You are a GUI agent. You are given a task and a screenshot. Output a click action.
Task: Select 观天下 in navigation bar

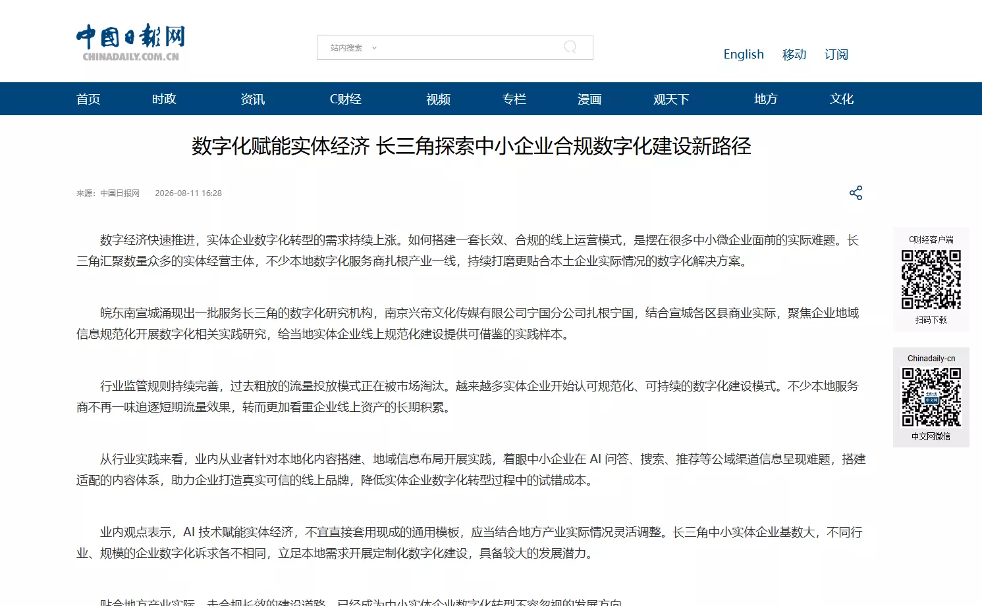tap(671, 99)
